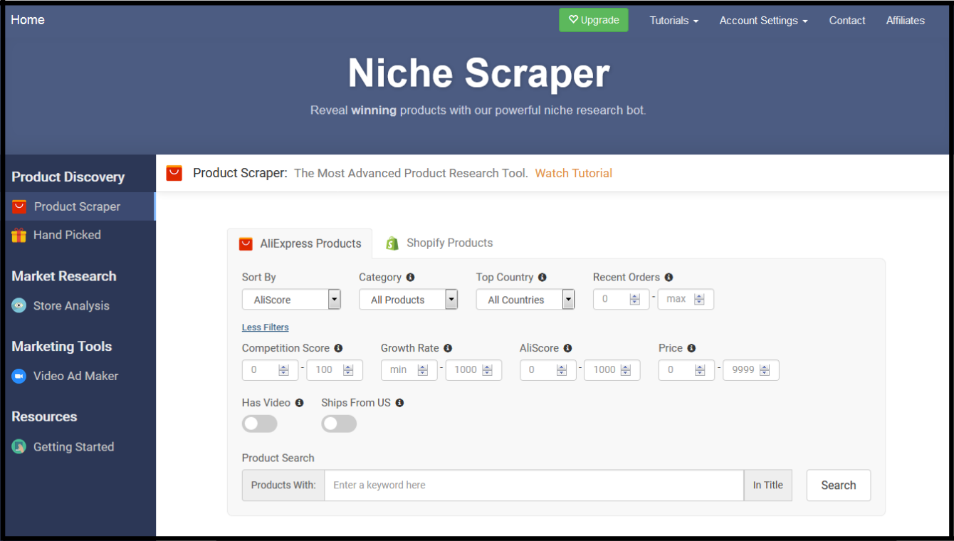Toggle the Has Video switch
The image size is (954, 541).
(259, 424)
